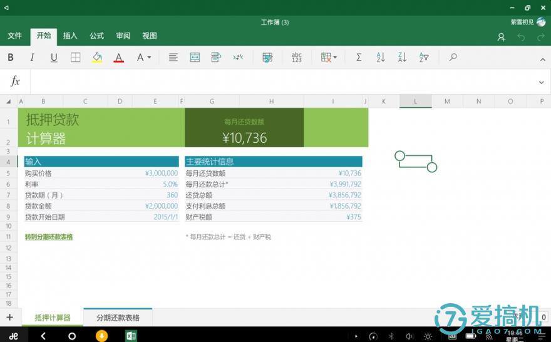
Task: Open the 文件 menu
Action: point(15,36)
